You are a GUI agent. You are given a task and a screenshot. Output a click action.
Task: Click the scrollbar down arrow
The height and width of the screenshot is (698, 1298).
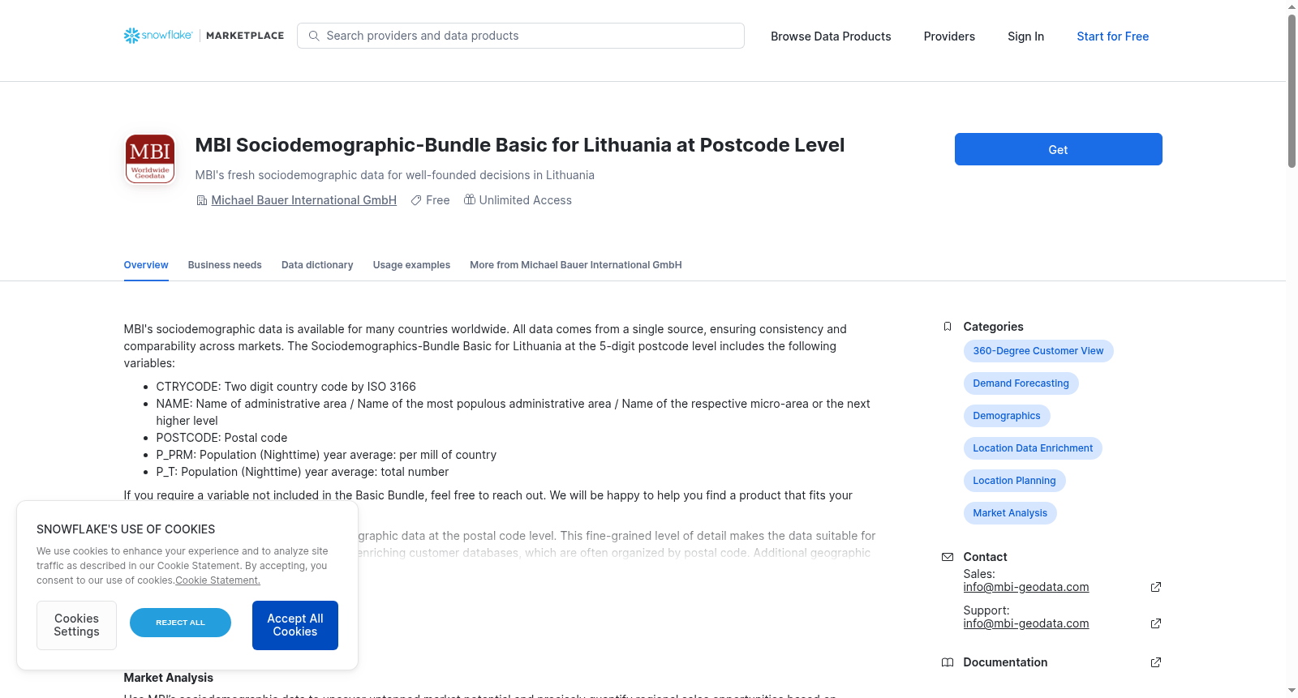(x=1292, y=691)
